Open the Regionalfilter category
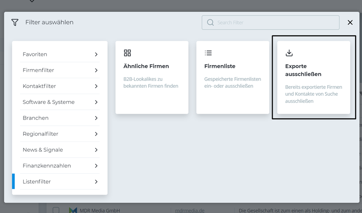 pos(40,134)
